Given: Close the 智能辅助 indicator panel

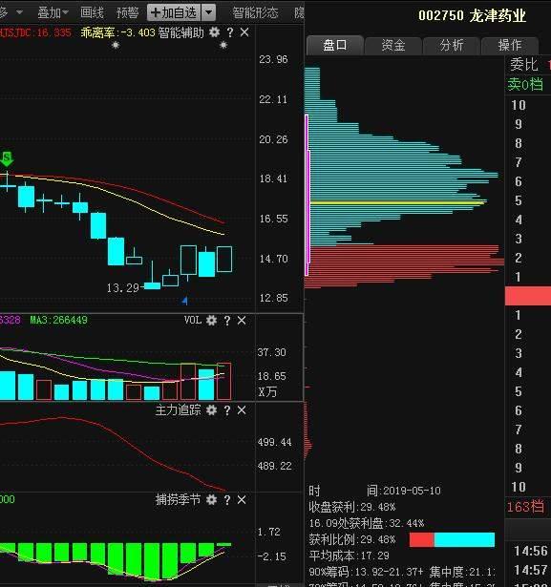Looking at the screenshot, I should (244, 32).
